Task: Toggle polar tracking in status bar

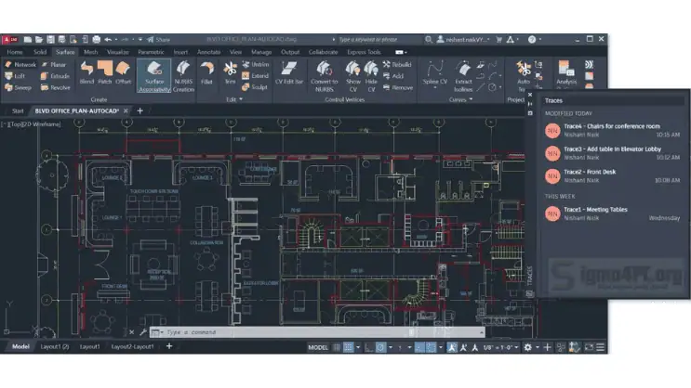Action: 380,347
